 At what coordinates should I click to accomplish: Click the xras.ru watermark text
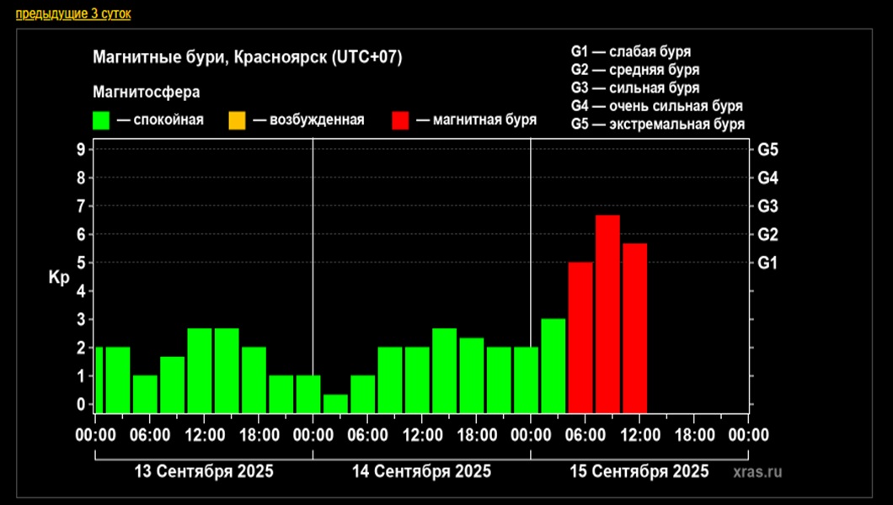[x=763, y=472]
